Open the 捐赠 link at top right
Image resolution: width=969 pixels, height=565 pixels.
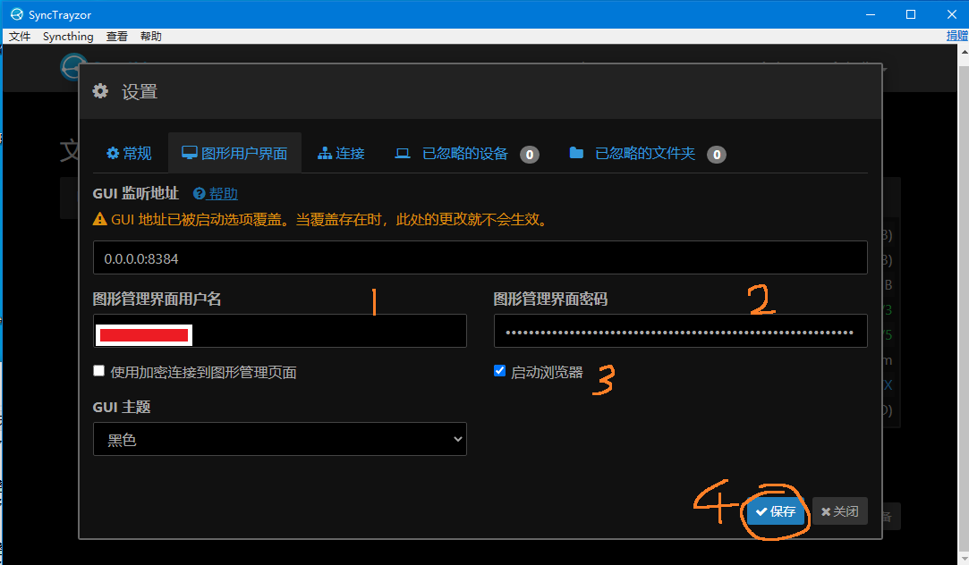(957, 36)
